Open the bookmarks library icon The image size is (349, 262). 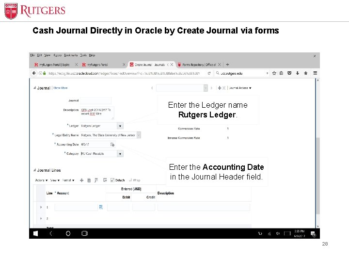pyautogui.click(x=281, y=73)
